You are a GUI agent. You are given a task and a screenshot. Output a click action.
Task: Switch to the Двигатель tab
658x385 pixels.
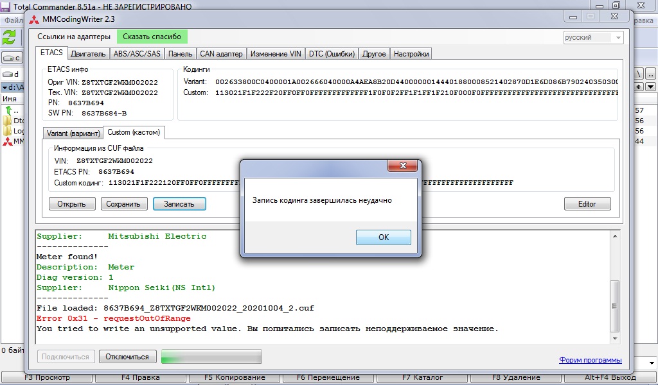88,54
